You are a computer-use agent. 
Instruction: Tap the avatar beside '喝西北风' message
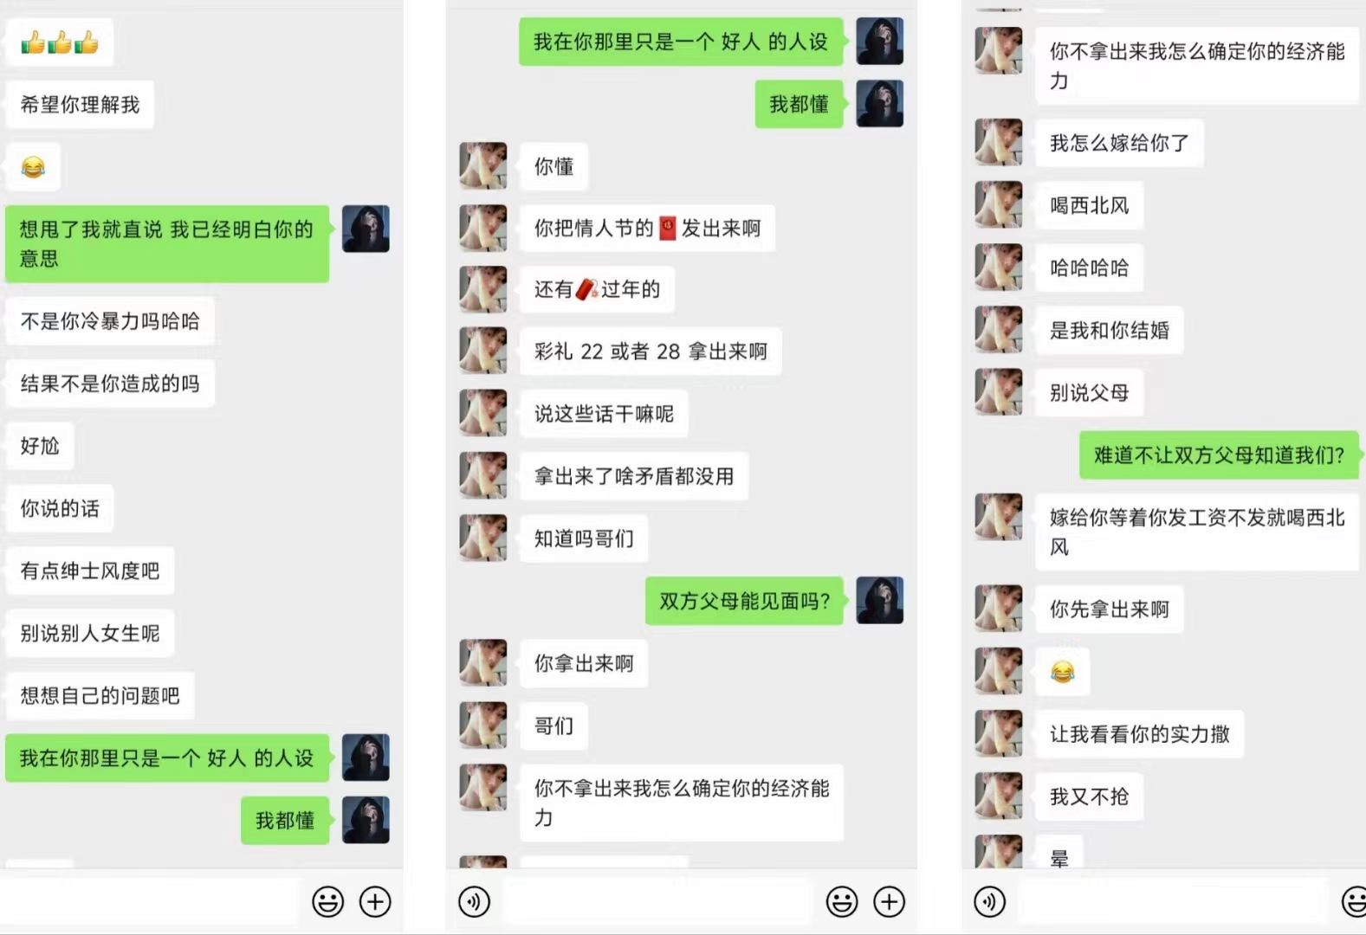point(999,205)
